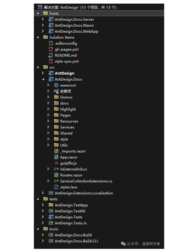The image size is (181, 251).
Task: Collapse the AntDesign.Docs project node
Action: [x=43, y=79]
